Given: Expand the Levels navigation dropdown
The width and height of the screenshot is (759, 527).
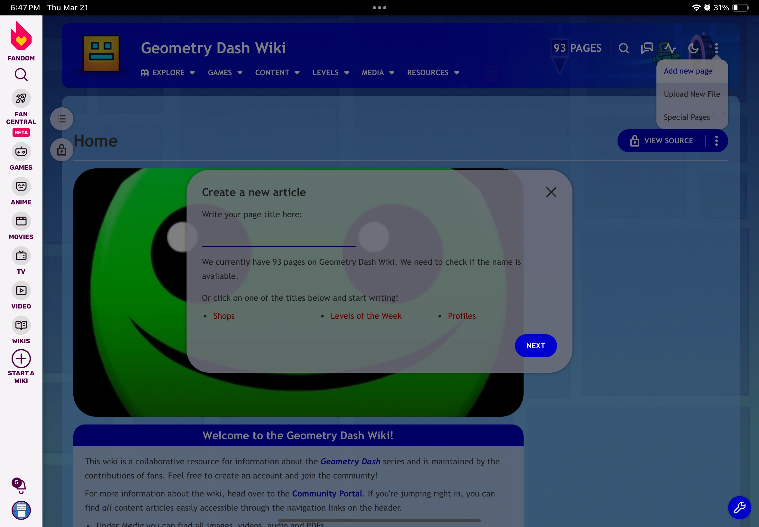Looking at the screenshot, I should (x=331, y=73).
